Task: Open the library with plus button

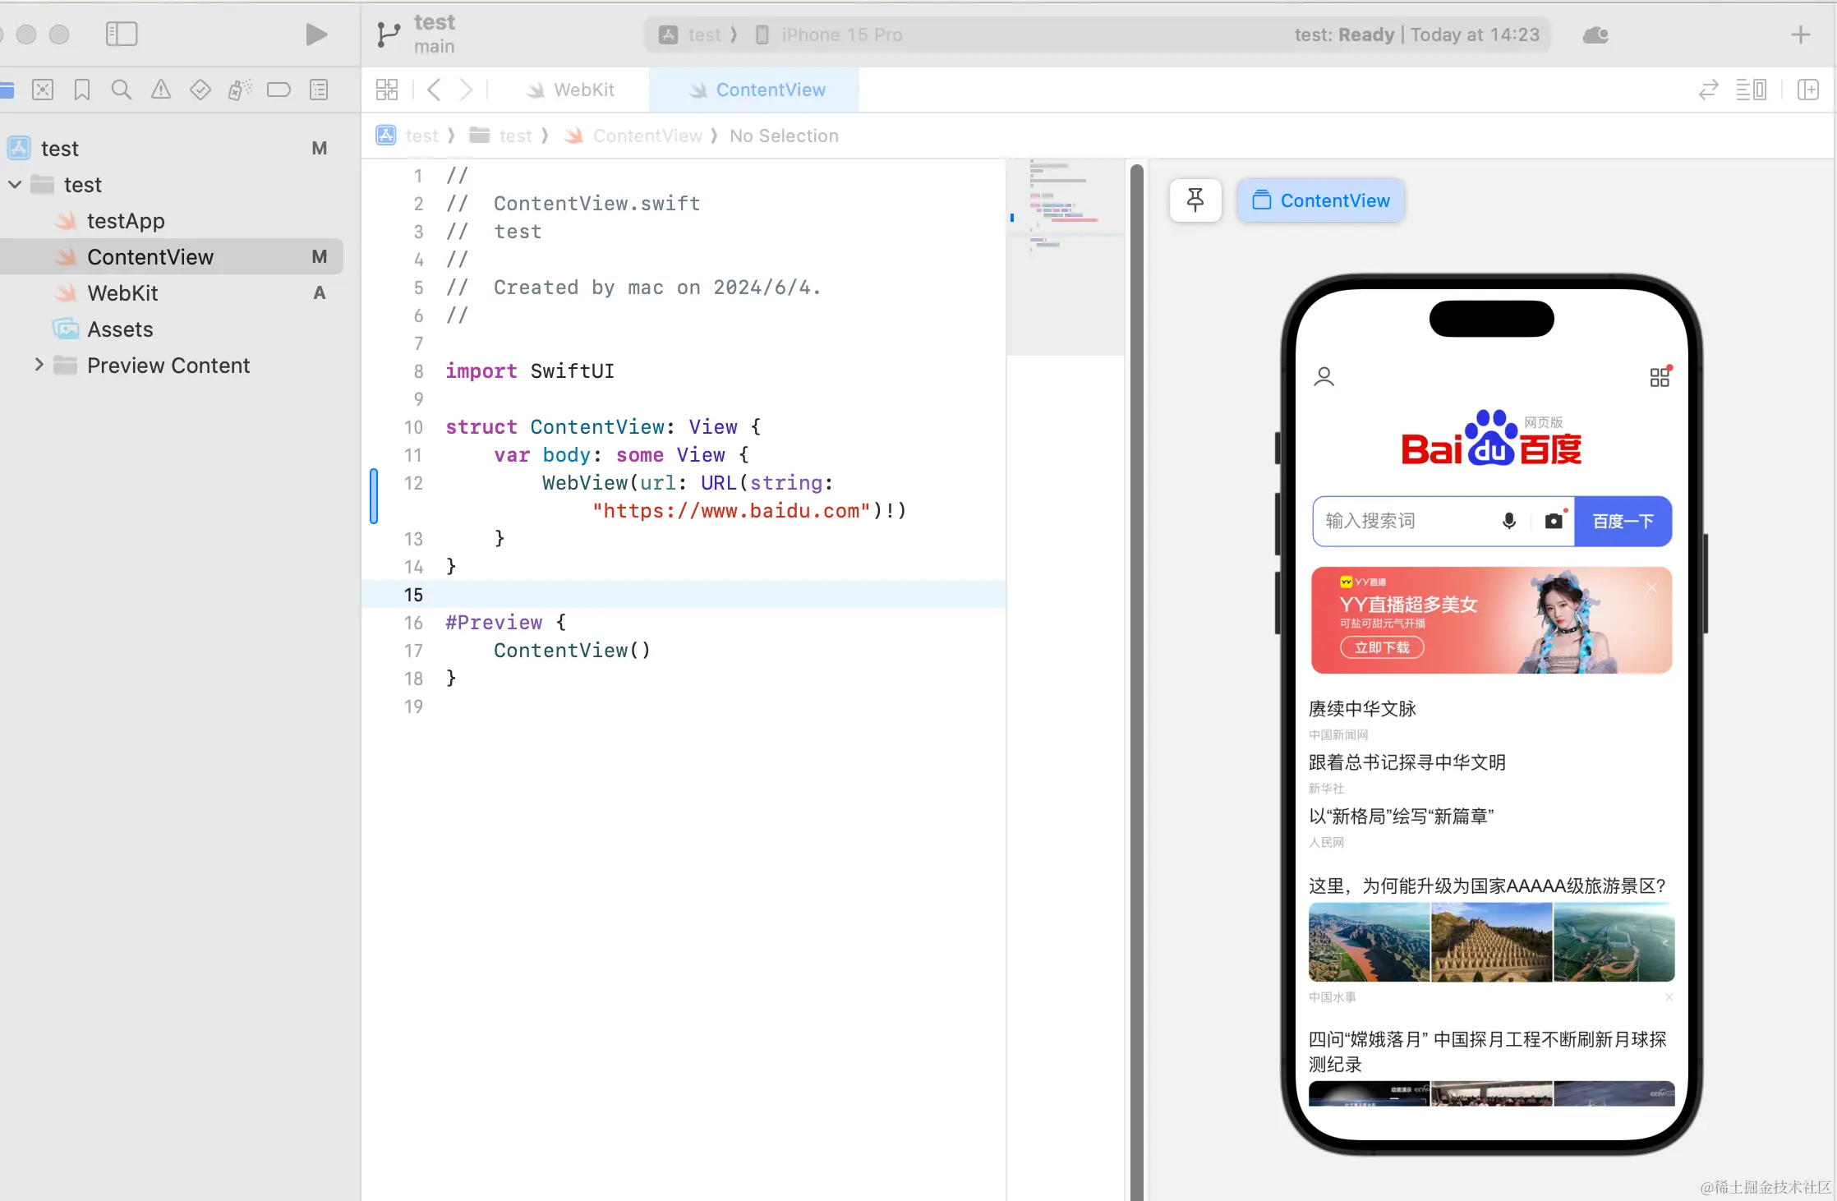Action: pos(1800,35)
